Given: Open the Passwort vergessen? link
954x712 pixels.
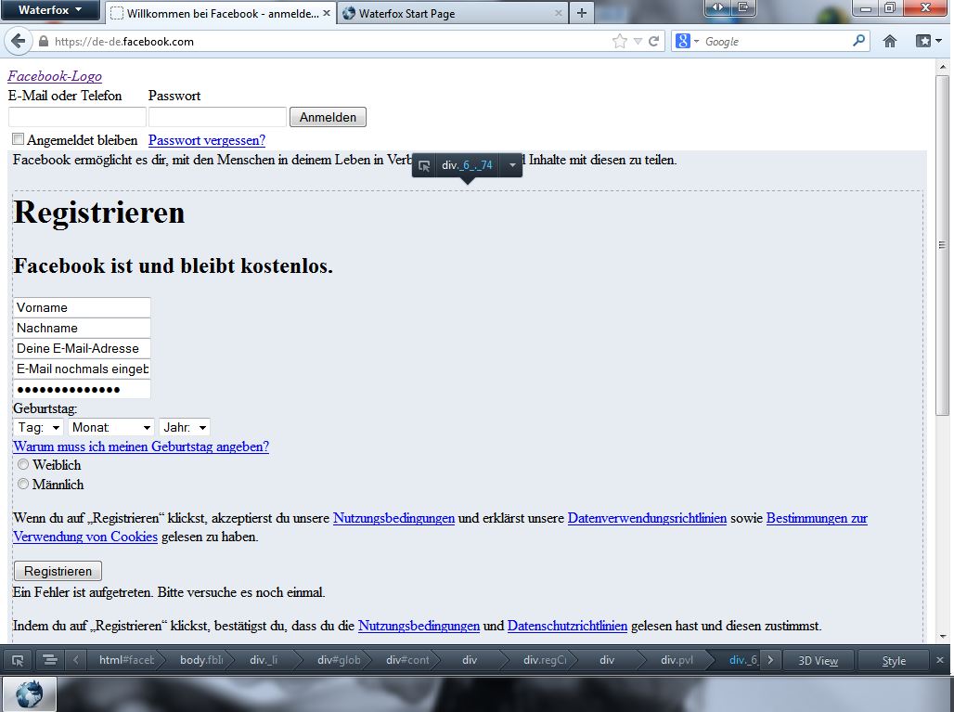Looking at the screenshot, I should [207, 140].
